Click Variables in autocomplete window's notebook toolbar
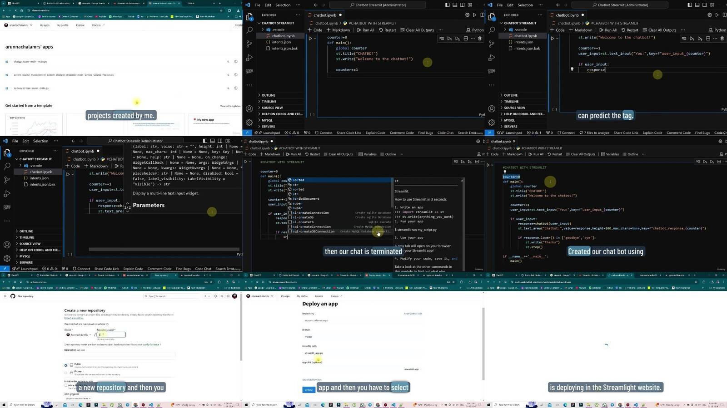Image resolution: width=727 pixels, height=408 pixels. (368, 154)
